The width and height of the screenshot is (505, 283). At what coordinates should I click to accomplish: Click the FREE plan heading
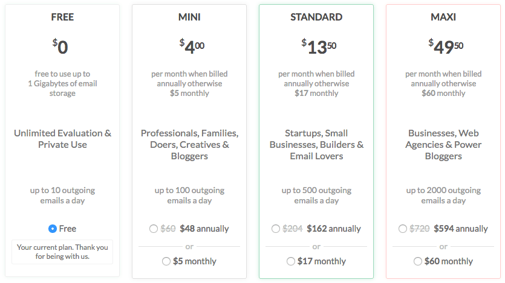(x=62, y=17)
